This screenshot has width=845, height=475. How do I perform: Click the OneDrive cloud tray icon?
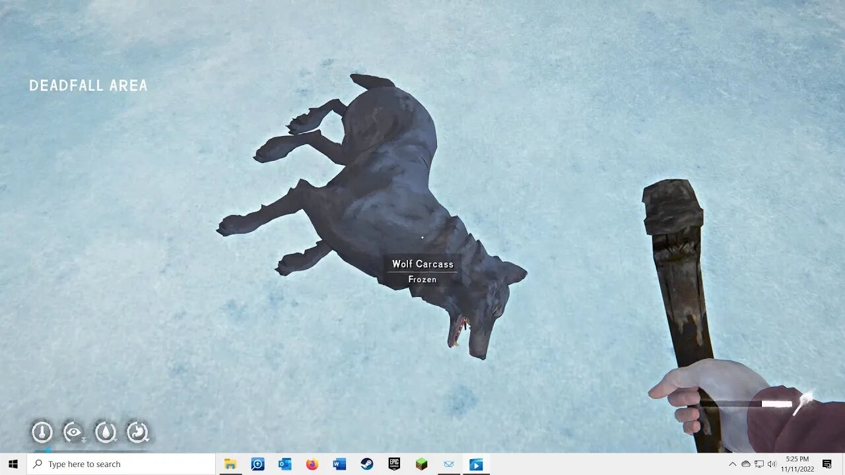pos(746,464)
